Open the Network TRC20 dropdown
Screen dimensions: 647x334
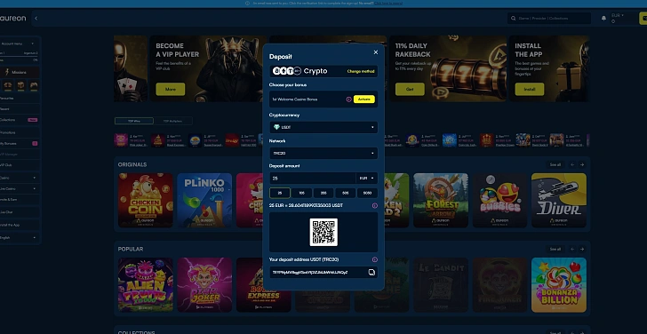[x=323, y=153]
